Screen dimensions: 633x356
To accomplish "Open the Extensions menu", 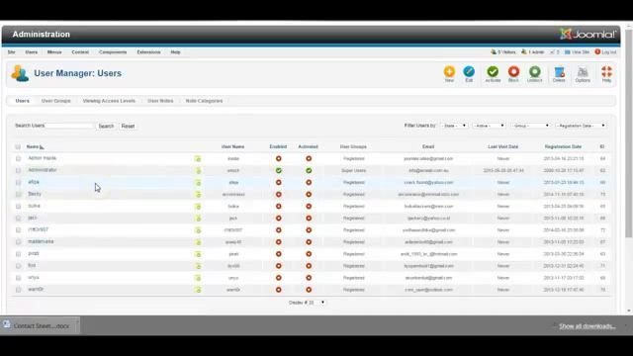I will point(148,52).
